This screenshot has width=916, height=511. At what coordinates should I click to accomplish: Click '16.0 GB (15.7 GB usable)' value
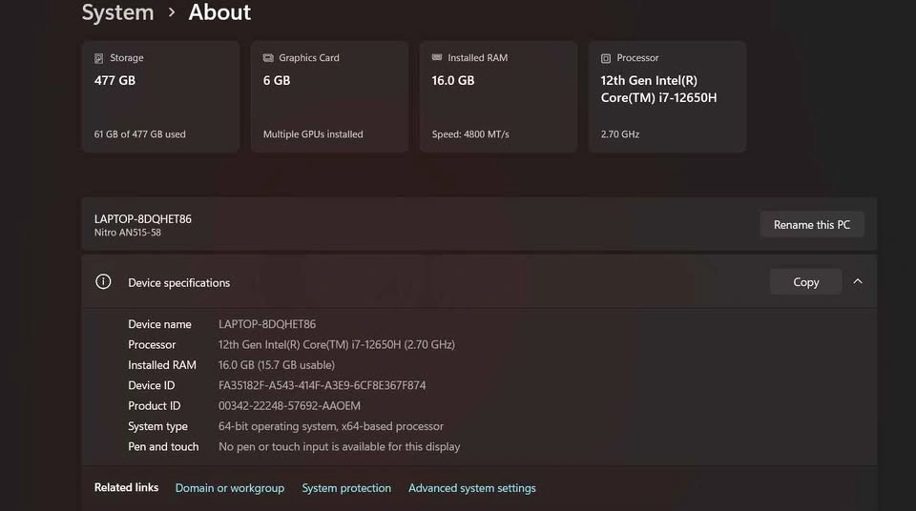click(x=277, y=365)
